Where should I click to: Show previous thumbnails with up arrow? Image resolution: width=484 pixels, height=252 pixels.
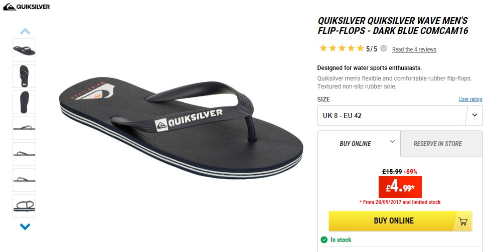[x=25, y=31]
